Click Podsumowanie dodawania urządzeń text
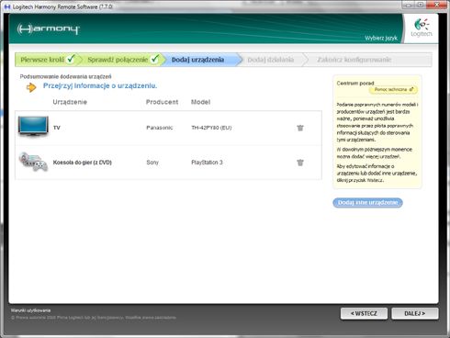Image resolution: width=450 pixels, height=338 pixels. coord(65,76)
